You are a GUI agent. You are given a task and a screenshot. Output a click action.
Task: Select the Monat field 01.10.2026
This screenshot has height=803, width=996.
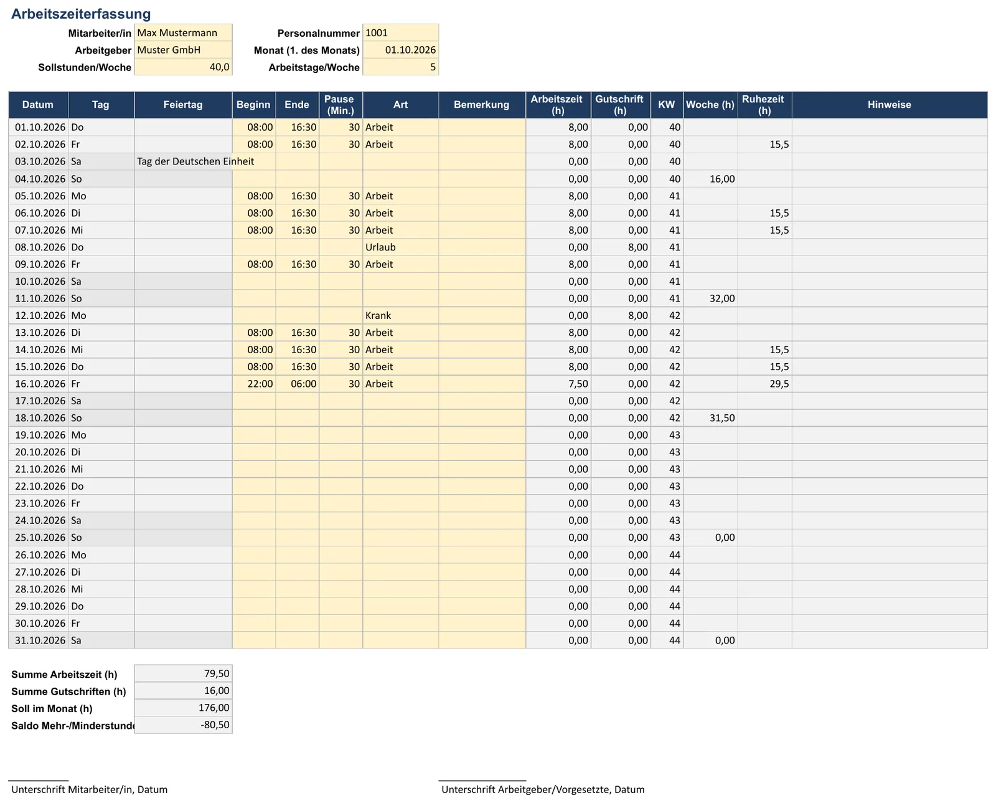point(400,50)
